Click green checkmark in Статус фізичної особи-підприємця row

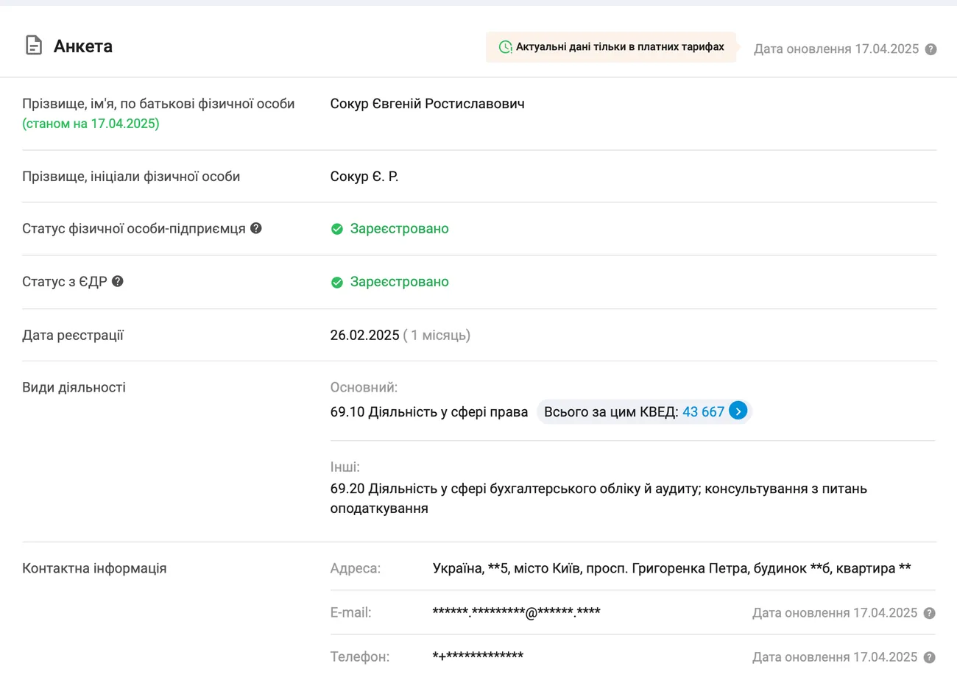(x=337, y=229)
